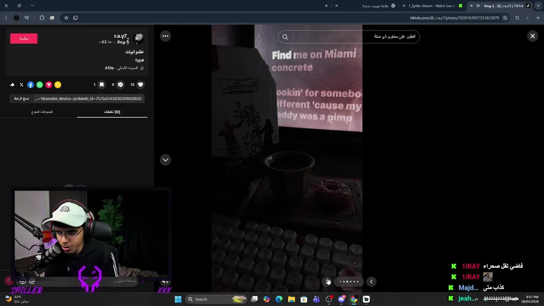Open the site info icon in address bar
Screen dimensions: 544x306
click(x=505, y=18)
